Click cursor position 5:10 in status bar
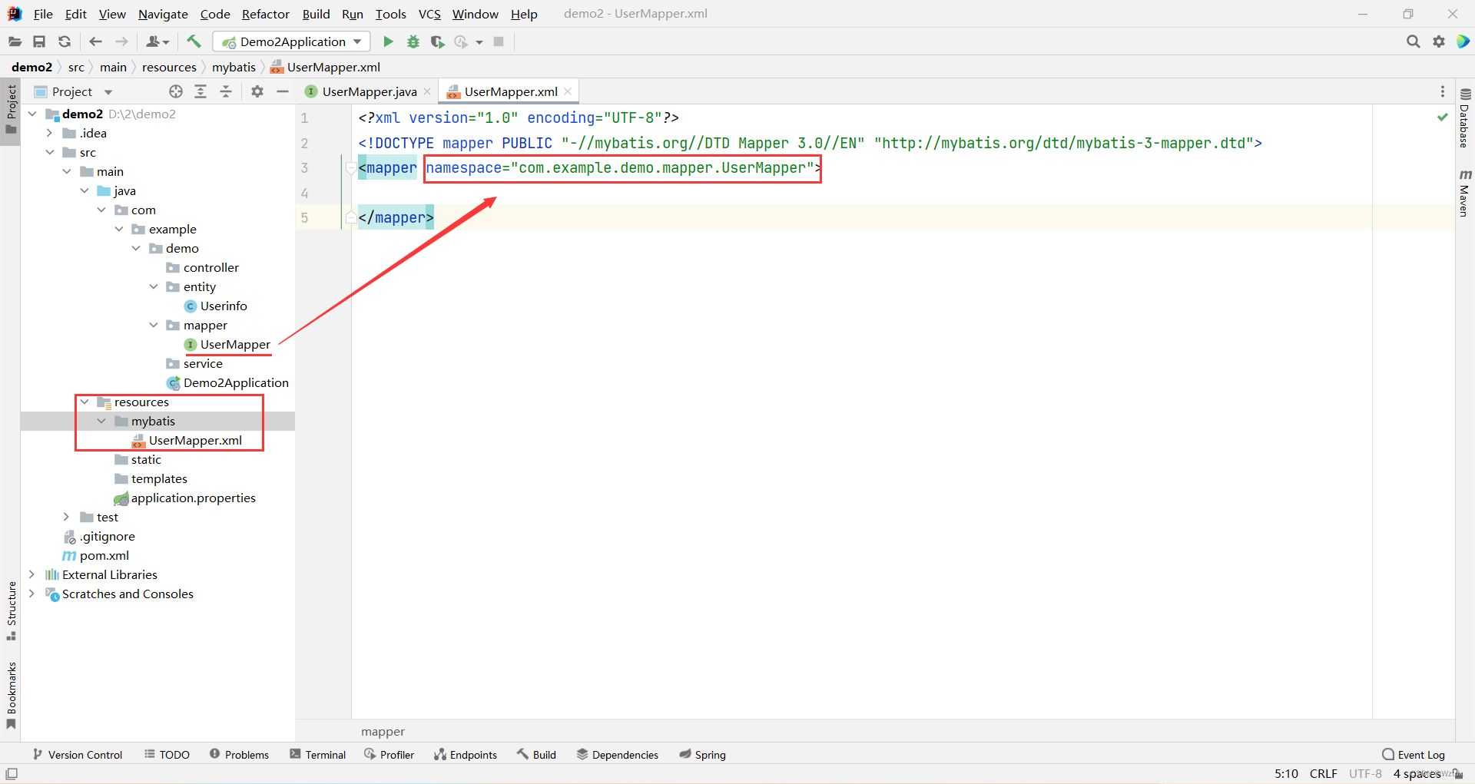Image resolution: width=1475 pixels, height=784 pixels. (1286, 773)
